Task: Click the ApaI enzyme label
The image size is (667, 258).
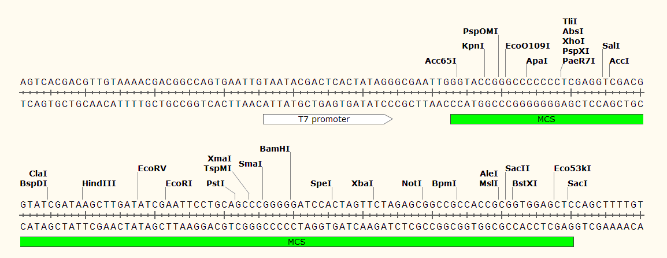Action: (537, 61)
